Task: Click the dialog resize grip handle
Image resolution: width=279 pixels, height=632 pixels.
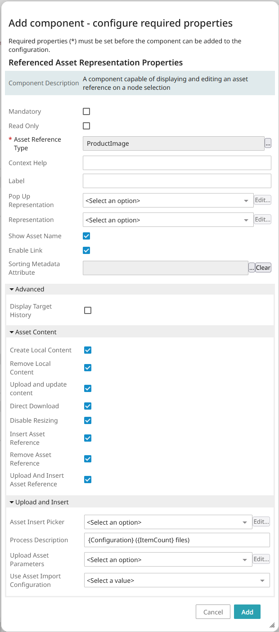Action: click(x=272, y=625)
